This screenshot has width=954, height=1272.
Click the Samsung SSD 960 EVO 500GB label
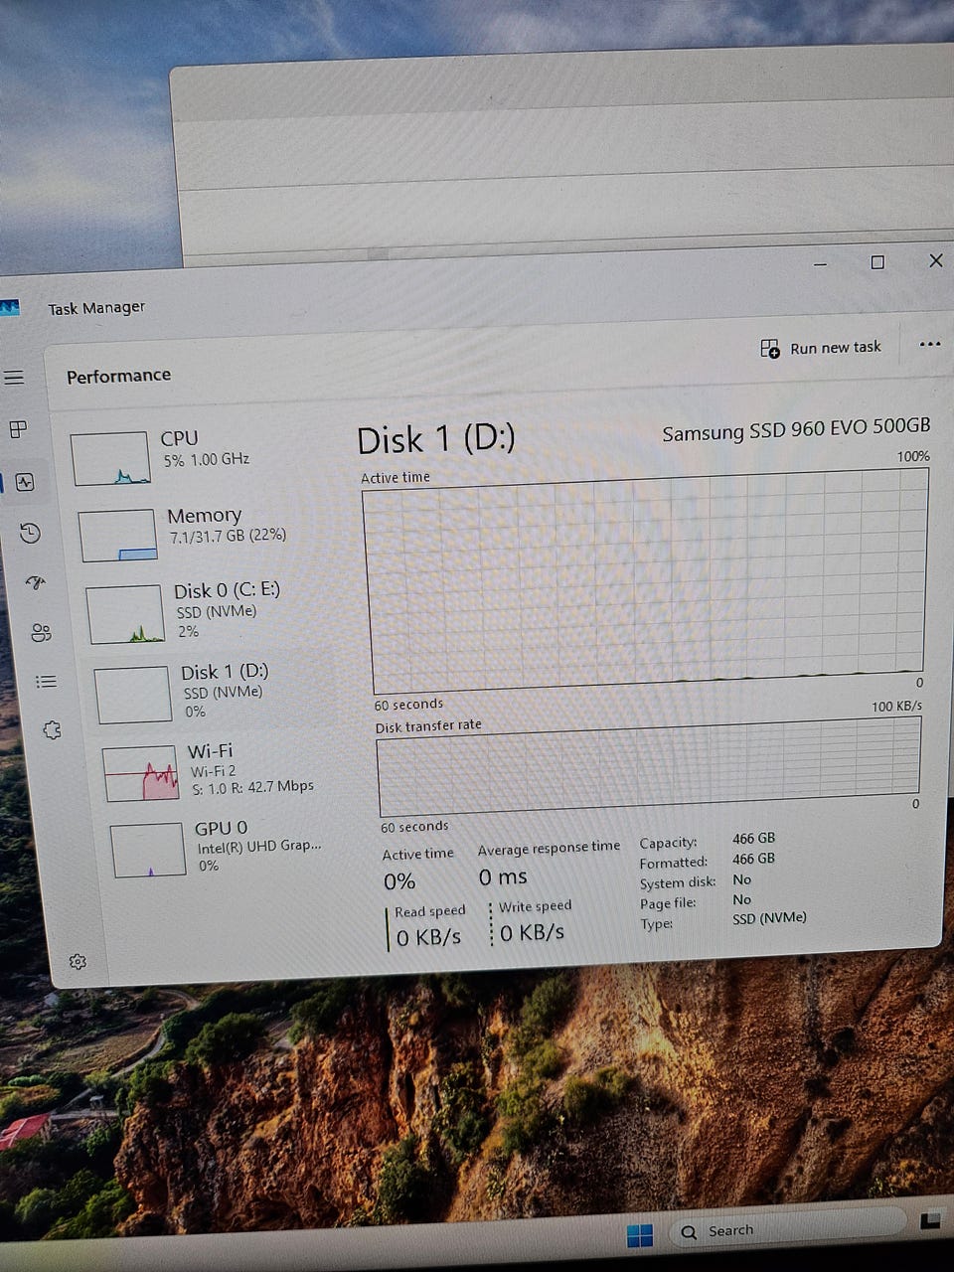tap(796, 428)
